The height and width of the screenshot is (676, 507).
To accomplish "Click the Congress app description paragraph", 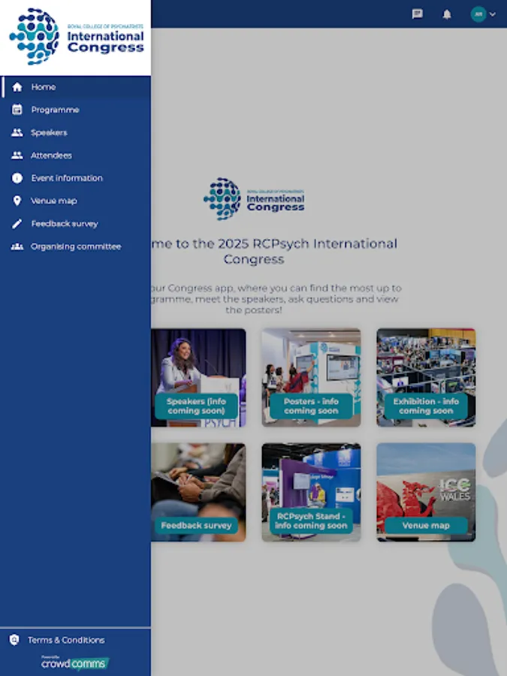I will 276,299.
